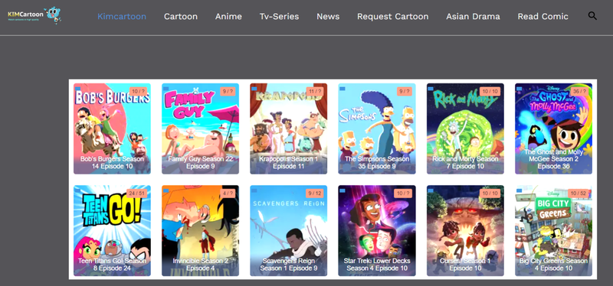Open the search magnifier icon
Screen dimensions: 613x286
592,16
